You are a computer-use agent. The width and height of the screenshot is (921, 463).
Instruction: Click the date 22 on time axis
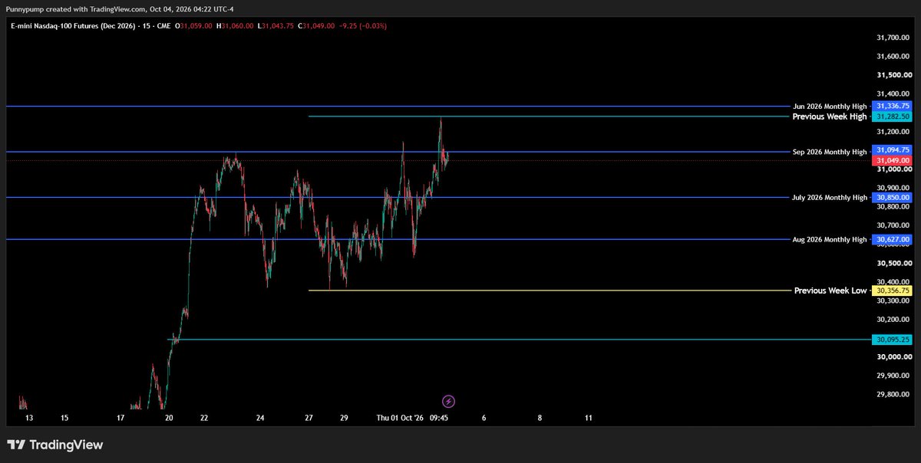coord(204,419)
